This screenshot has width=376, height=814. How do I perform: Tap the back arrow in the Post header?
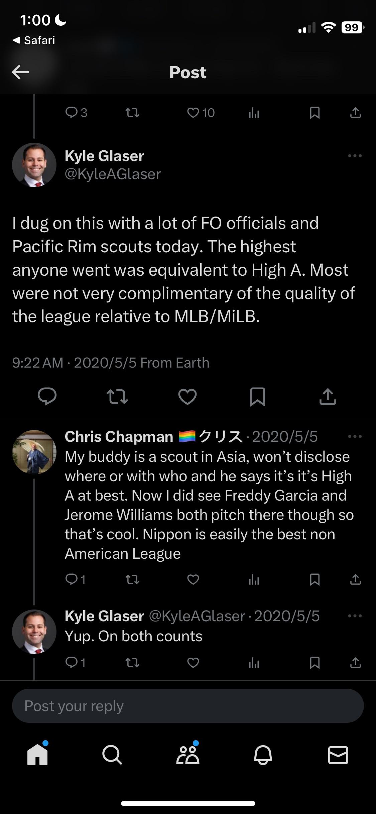(x=20, y=72)
